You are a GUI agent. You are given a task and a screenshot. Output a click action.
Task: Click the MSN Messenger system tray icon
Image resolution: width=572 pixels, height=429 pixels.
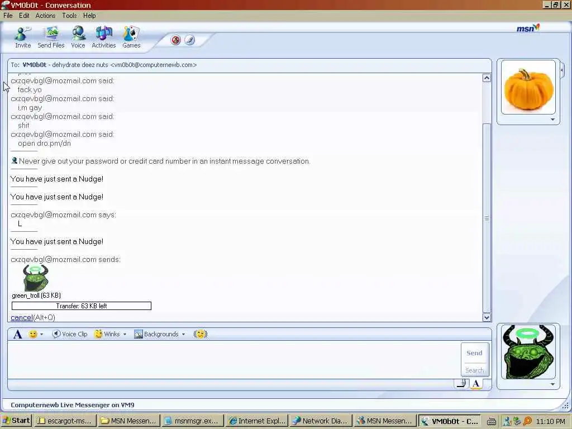[507, 421]
